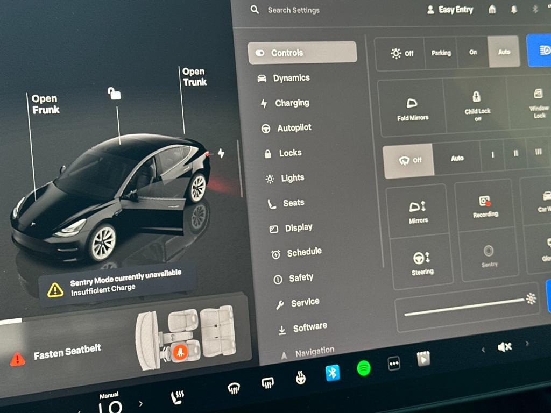Adjust the display brightness slider
Viewport: 551px width, 413px height.
tap(464, 307)
